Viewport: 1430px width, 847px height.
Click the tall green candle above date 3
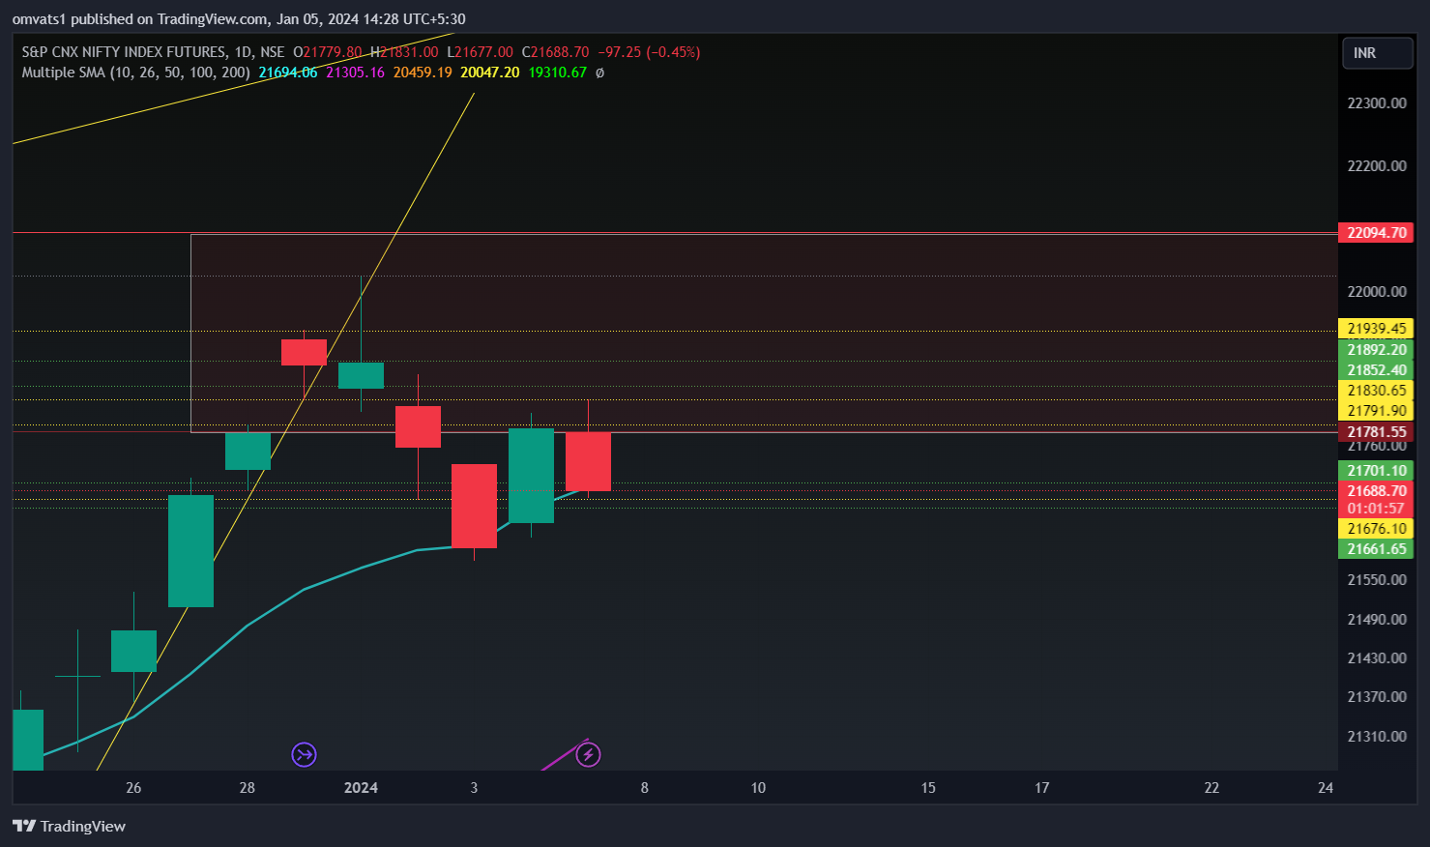[531, 476]
